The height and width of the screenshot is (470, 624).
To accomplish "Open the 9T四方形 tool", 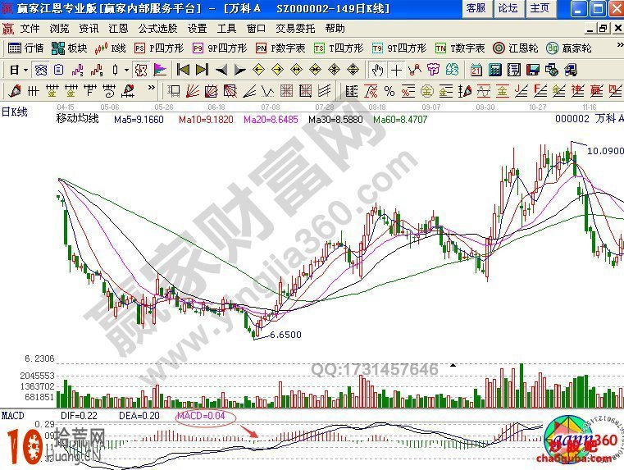I will [x=399, y=48].
